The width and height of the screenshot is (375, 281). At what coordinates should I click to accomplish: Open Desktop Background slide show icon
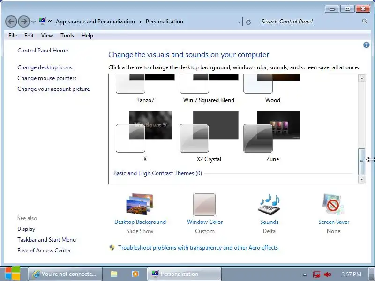[x=140, y=204]
